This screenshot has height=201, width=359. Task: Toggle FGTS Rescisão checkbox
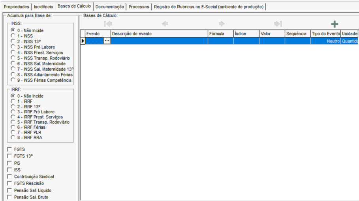tap(9, 183)
